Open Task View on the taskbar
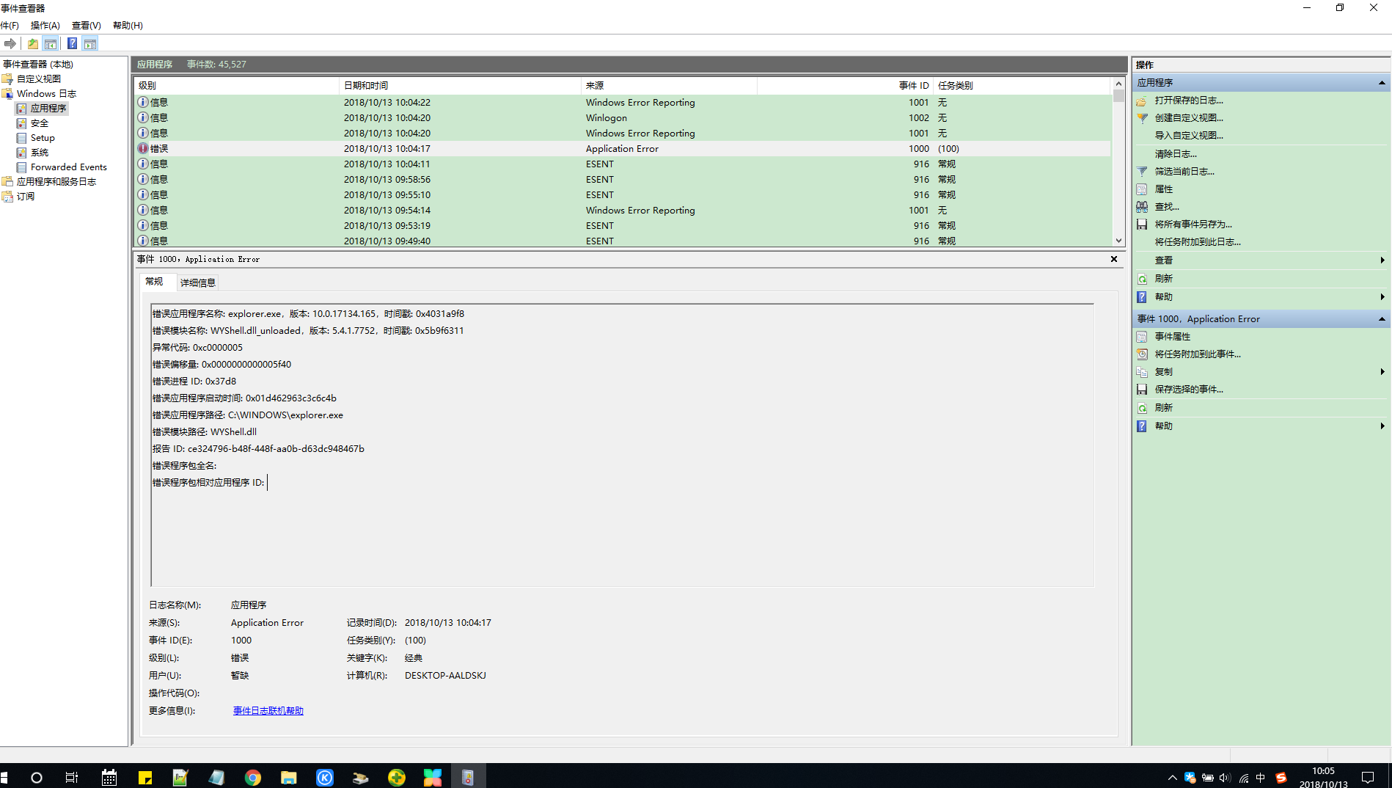This screenshot has height=788, width=1392. [x=72, y=778]
